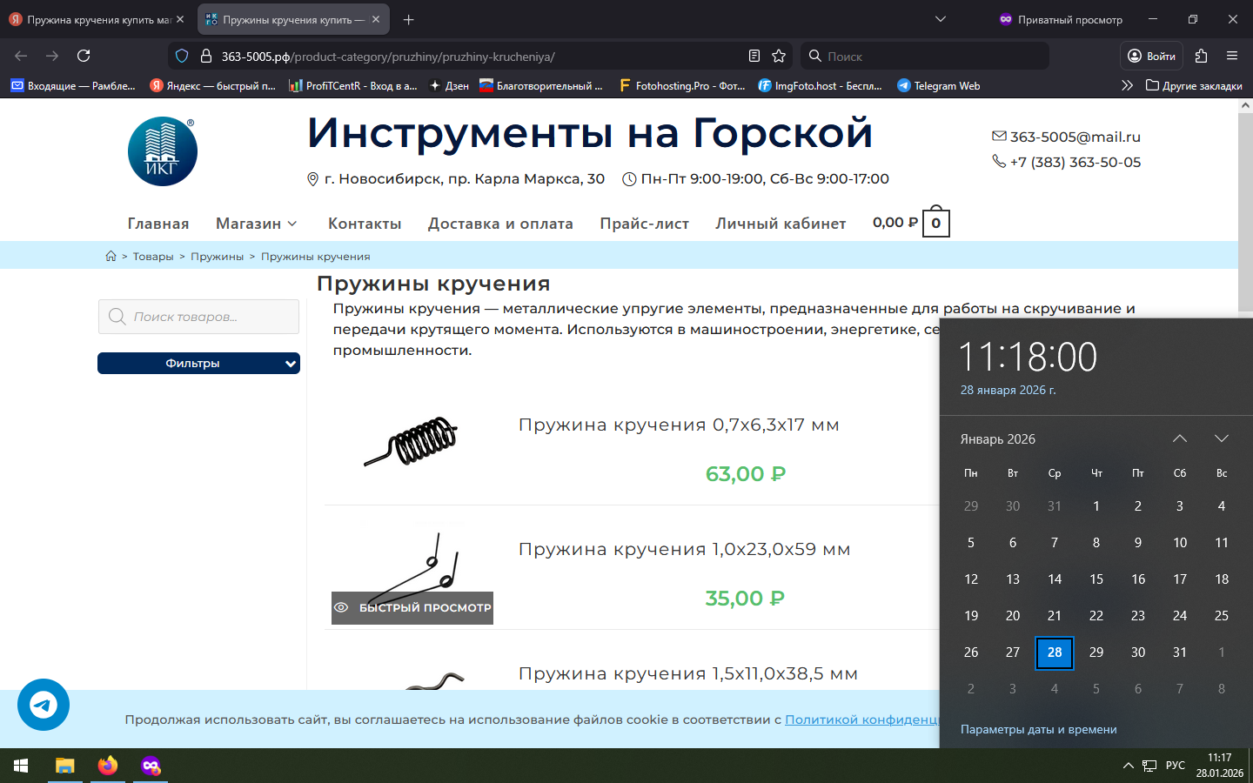Open the floating Telegram chat icon
Screen dimensions: 1253x783
tap(44, 705)
